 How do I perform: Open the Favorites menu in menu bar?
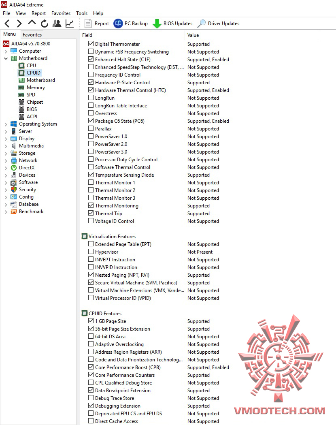coord(61,13)
